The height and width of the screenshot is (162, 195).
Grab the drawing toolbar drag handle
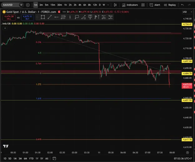pyautogui.click(x=37, y=17)
